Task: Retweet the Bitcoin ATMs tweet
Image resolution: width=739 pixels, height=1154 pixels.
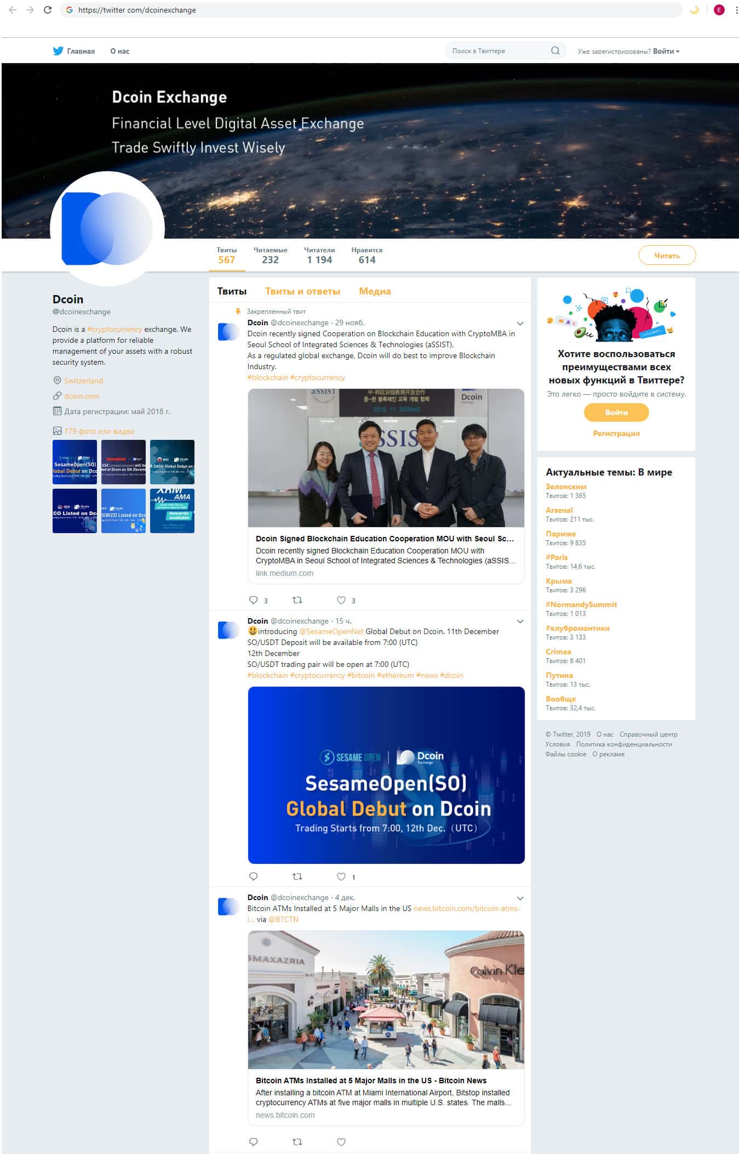Action: tap(297, 1142)
